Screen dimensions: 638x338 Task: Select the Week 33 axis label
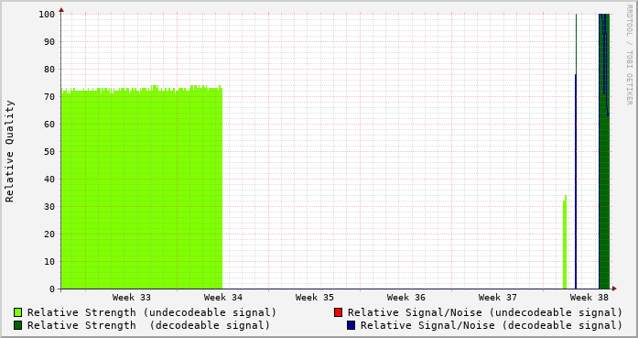click(x=132, y=298)
